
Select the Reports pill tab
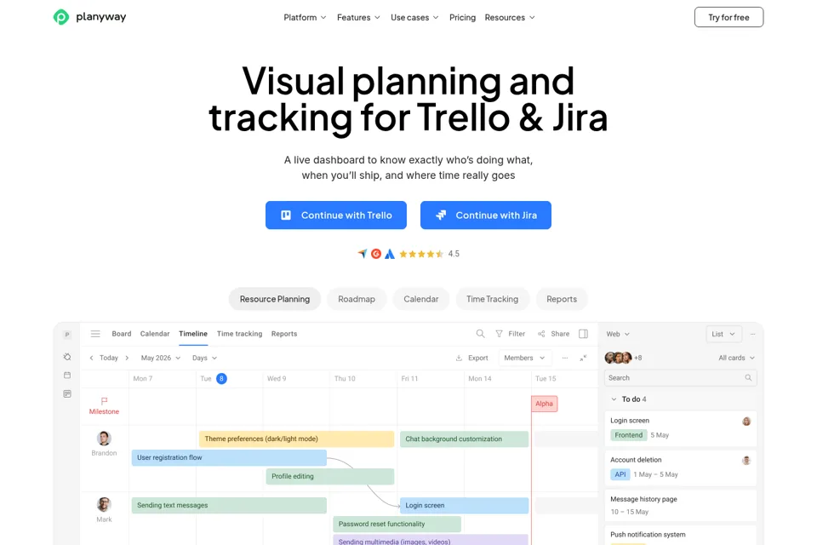click(x=562, y=299)
